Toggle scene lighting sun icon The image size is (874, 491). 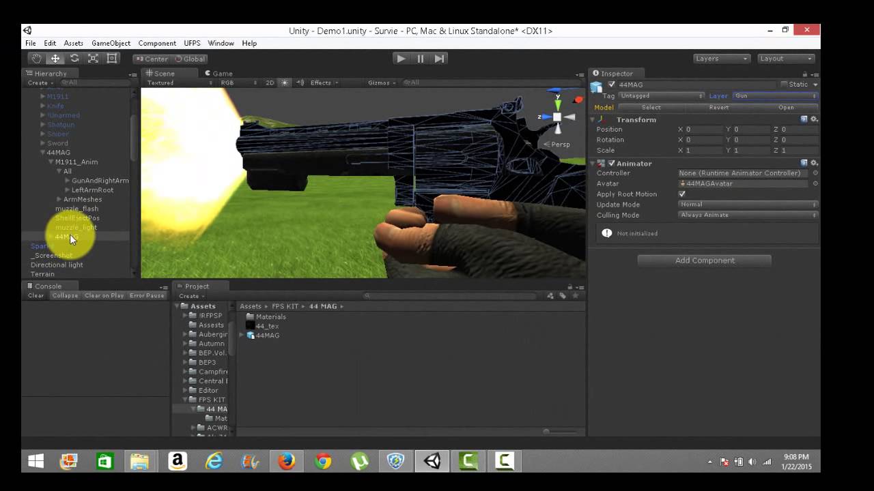285,83
